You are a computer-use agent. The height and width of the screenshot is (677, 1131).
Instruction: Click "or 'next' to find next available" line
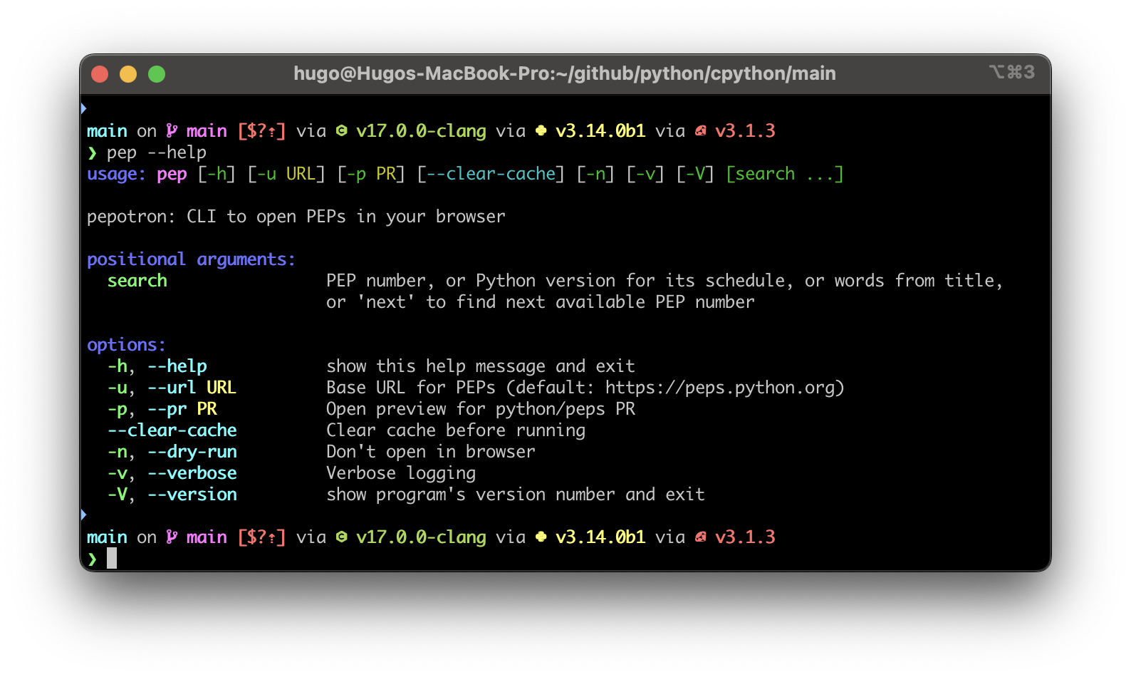click(541, 302)
